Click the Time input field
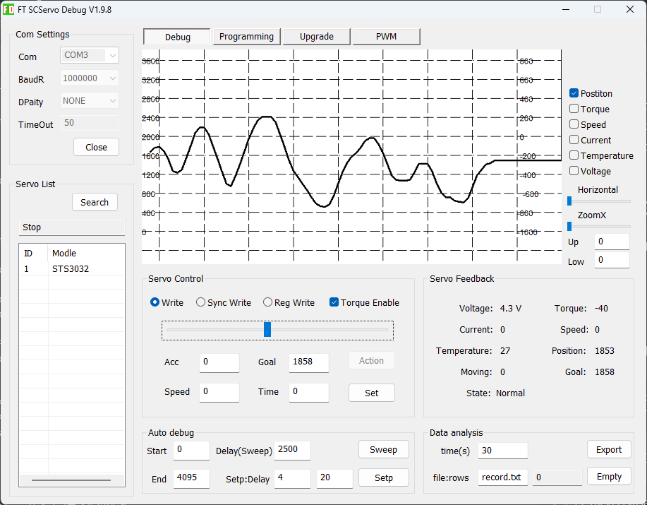 click(x=308, y=392)
